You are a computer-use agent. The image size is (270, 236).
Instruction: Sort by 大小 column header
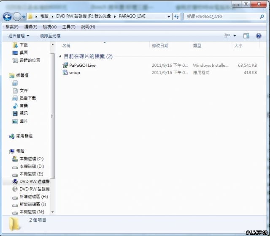coord(238,46)
